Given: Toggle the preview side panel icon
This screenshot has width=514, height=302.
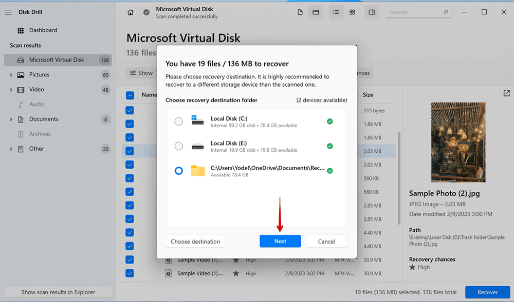Looking at the screenshot, I should [372, 12].
